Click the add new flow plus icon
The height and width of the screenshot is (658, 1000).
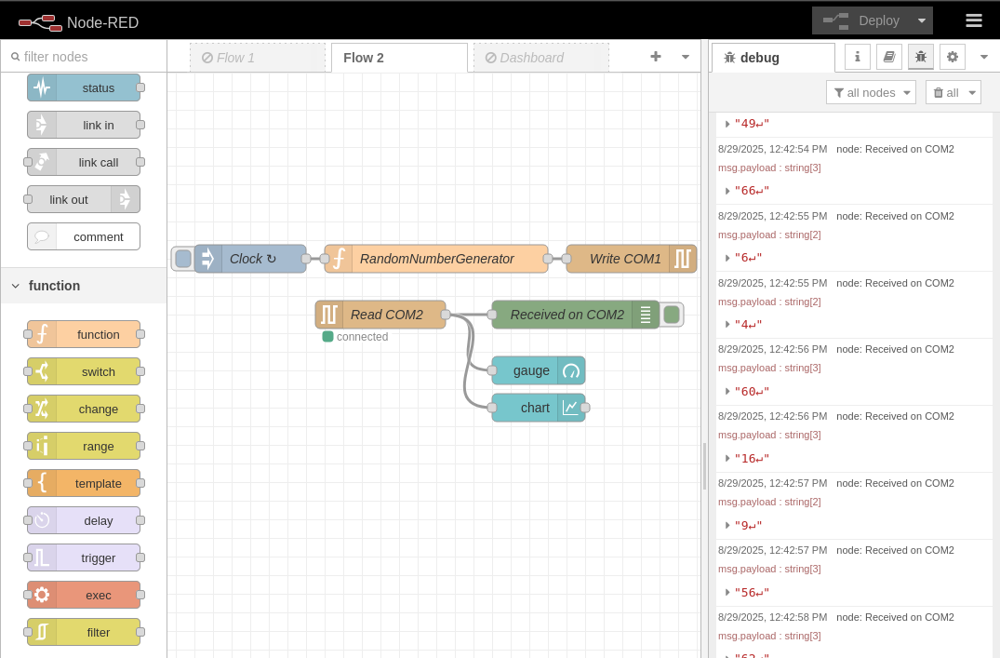tap(655, 57)
